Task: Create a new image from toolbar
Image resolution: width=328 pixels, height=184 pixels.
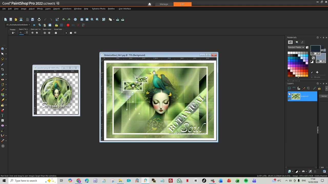Action: 5,19
